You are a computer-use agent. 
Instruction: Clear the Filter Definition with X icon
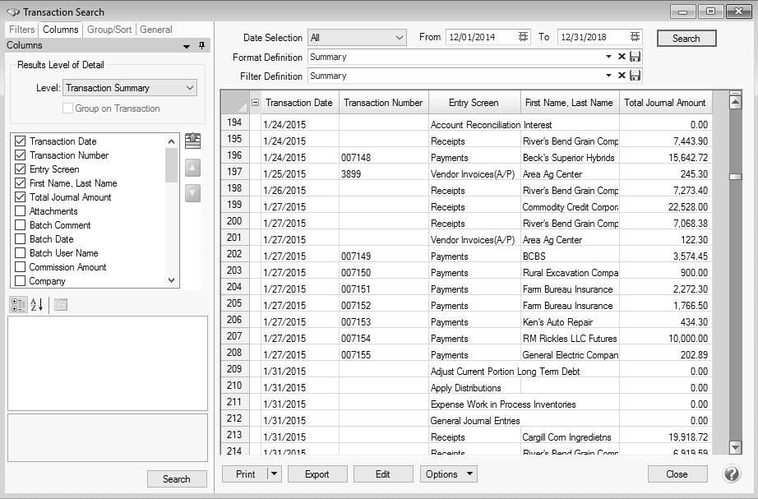tap(622, 76)
